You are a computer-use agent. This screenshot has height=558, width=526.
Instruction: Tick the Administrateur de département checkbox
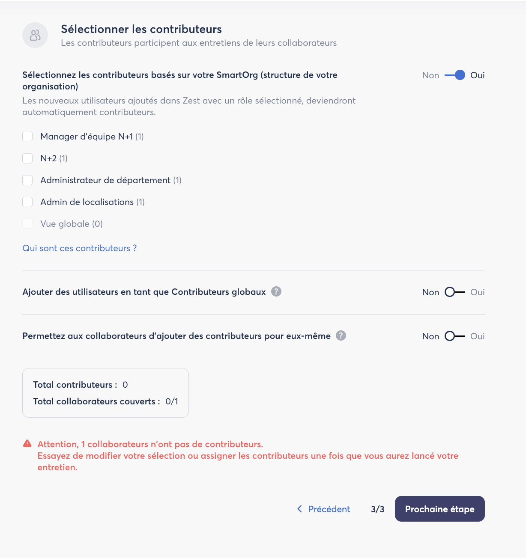pyautogui.click(x=27, y=180)
